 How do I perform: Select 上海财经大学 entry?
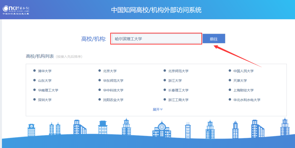243,90
